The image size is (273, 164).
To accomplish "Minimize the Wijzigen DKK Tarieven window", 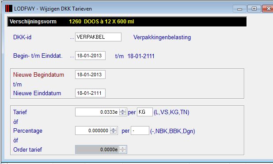I will (x=239, y=9).
